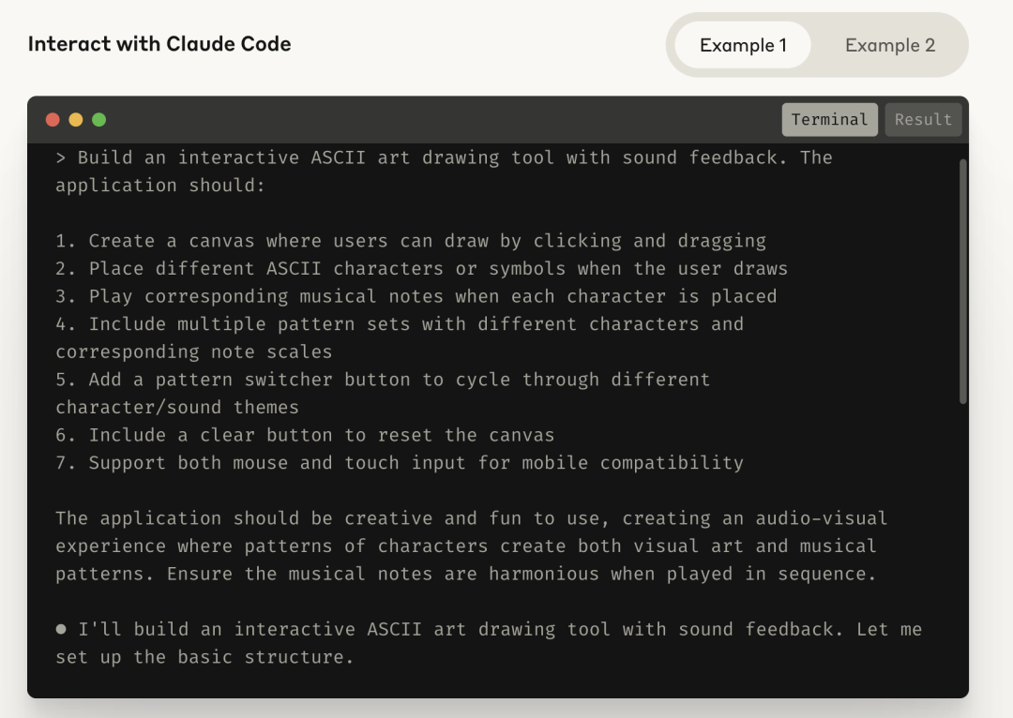This screenshot has height=718, width=1013.
Task: Click the Terminal tab in the window header
Action: click(x=829, y=119)
